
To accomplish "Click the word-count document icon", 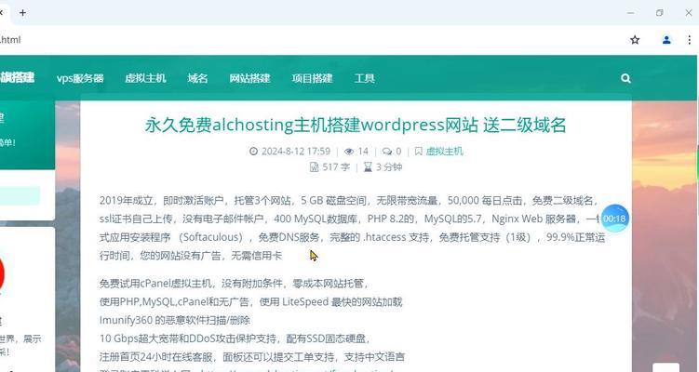I will tap(315, 167).
